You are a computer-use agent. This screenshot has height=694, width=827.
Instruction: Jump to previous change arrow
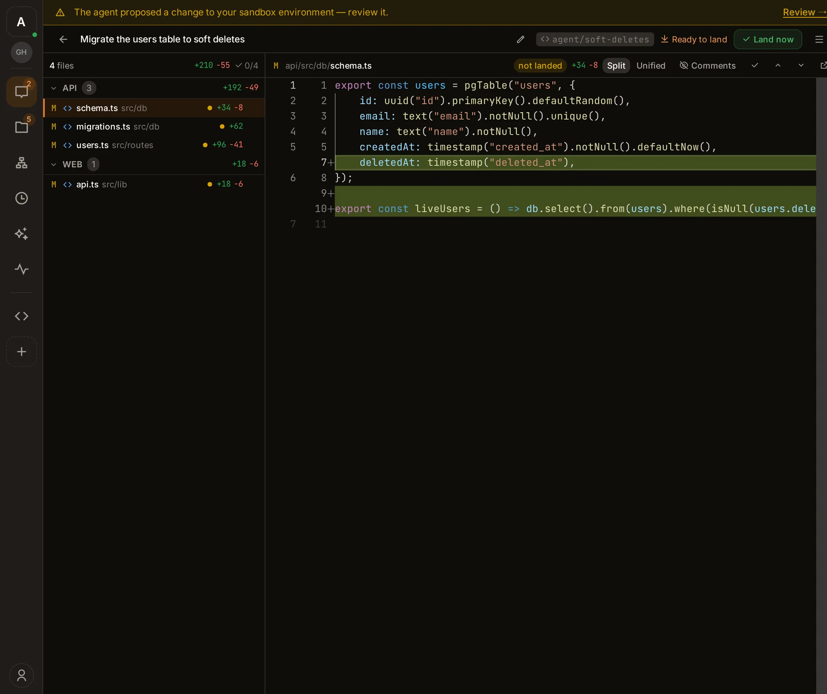(x=778, y=65)
